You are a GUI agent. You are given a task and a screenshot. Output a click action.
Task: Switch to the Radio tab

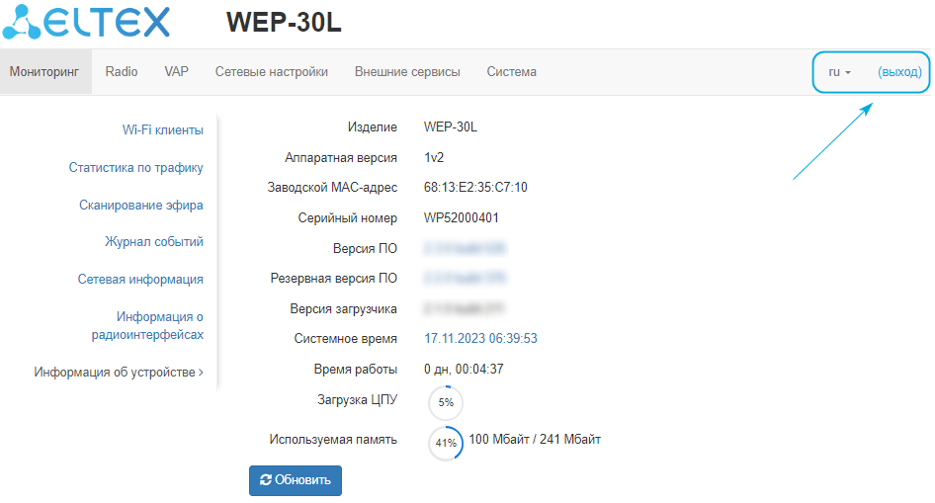tap(121, 71)
